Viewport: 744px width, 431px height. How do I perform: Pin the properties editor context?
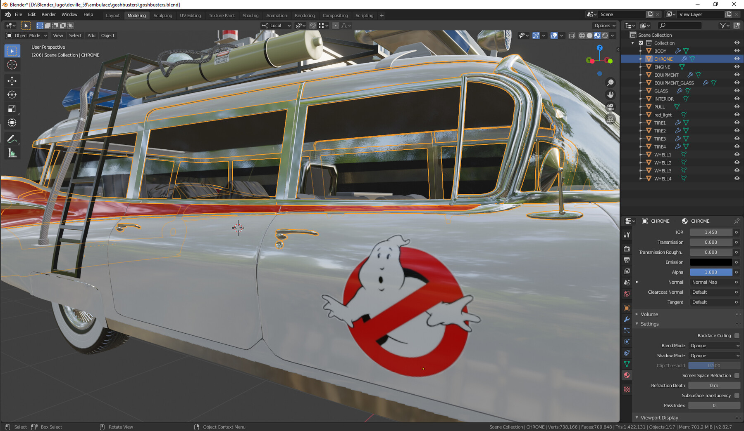737,221
